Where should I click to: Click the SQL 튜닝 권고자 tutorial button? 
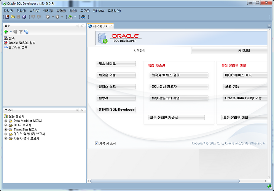[x=179, y=86]
